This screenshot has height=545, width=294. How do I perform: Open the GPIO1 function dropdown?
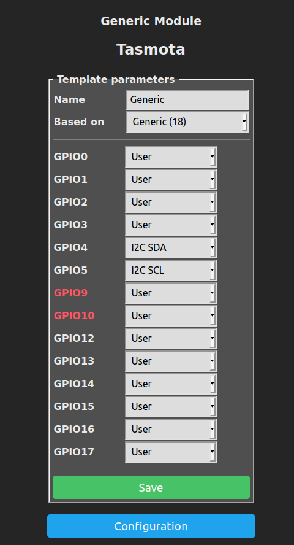[x=171, y=179]
